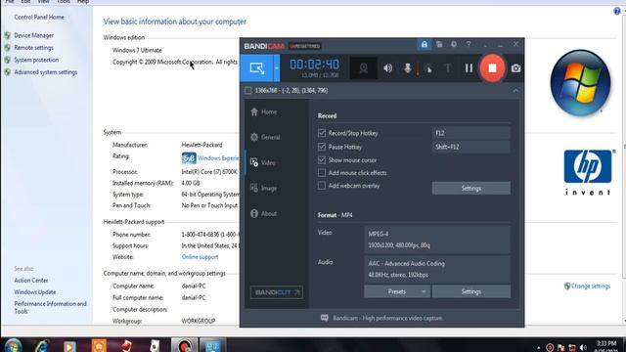
Task: Toggle the webcam overlay icon in Bandicam toolbar
Action: (363, 68)
